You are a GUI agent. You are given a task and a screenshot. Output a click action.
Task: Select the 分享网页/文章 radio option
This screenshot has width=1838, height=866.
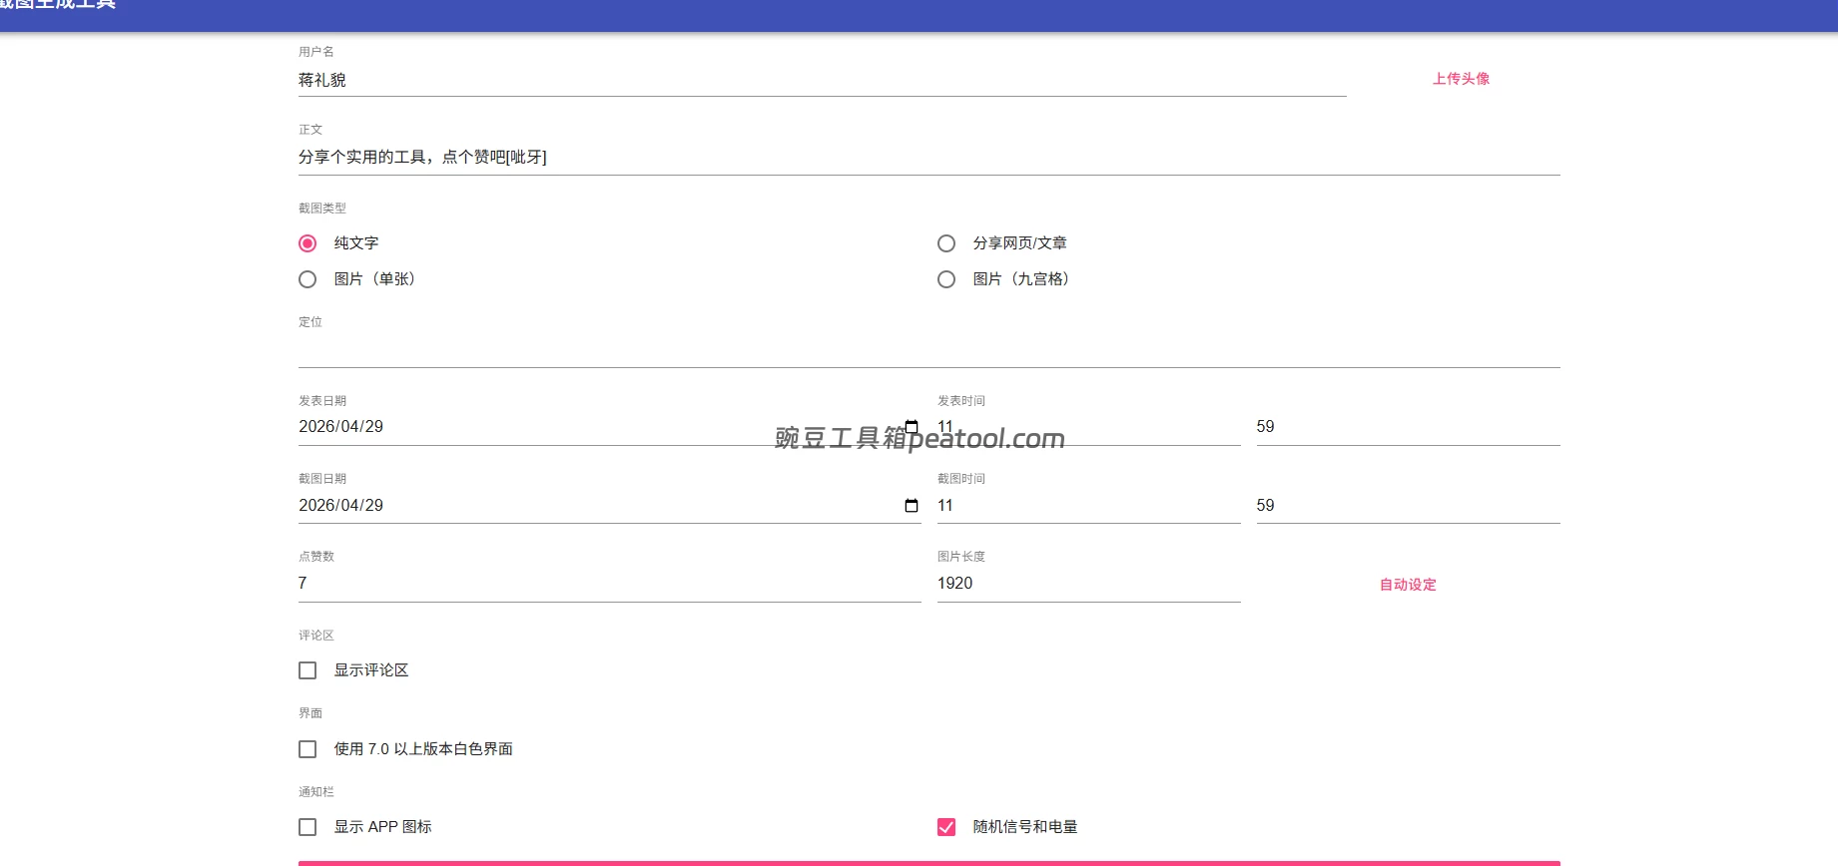pos(946,243)
